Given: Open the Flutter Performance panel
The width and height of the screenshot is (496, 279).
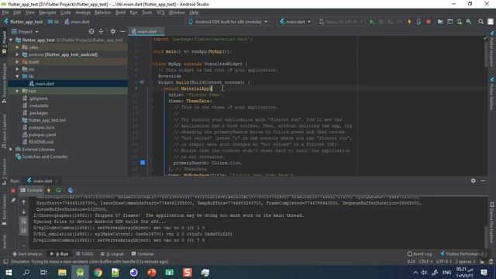Looking at the screenshot, I should [462, 253].
